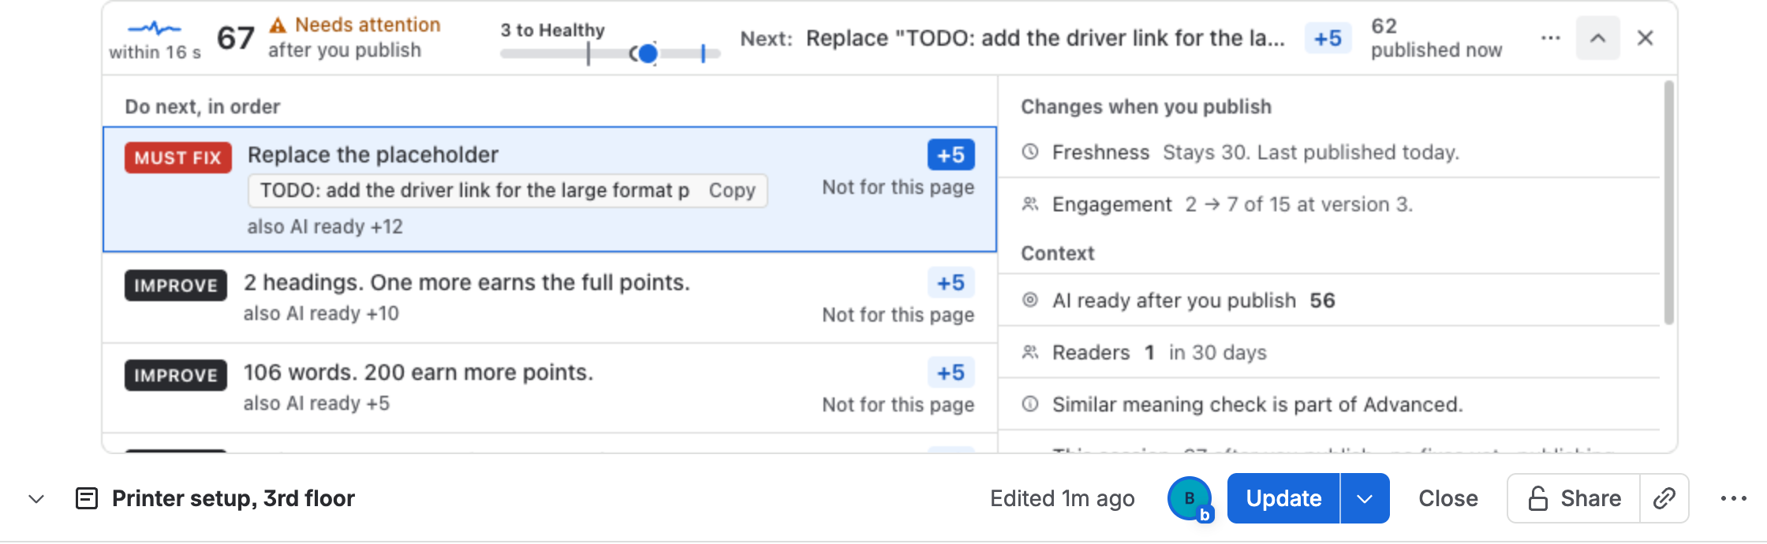Click the AI ready target icon
Screen dimensions: 1767x544
[x=1030, y=300]
